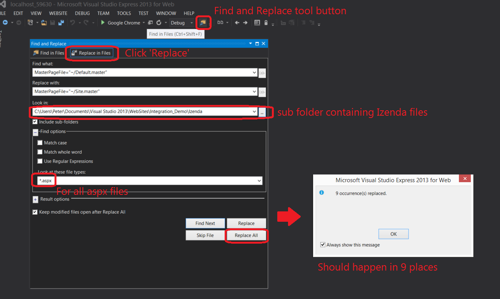The width and height of the screenshot is (500, 299).
Task: Confirm the message box with OK
Action: [x=394, y=234]
